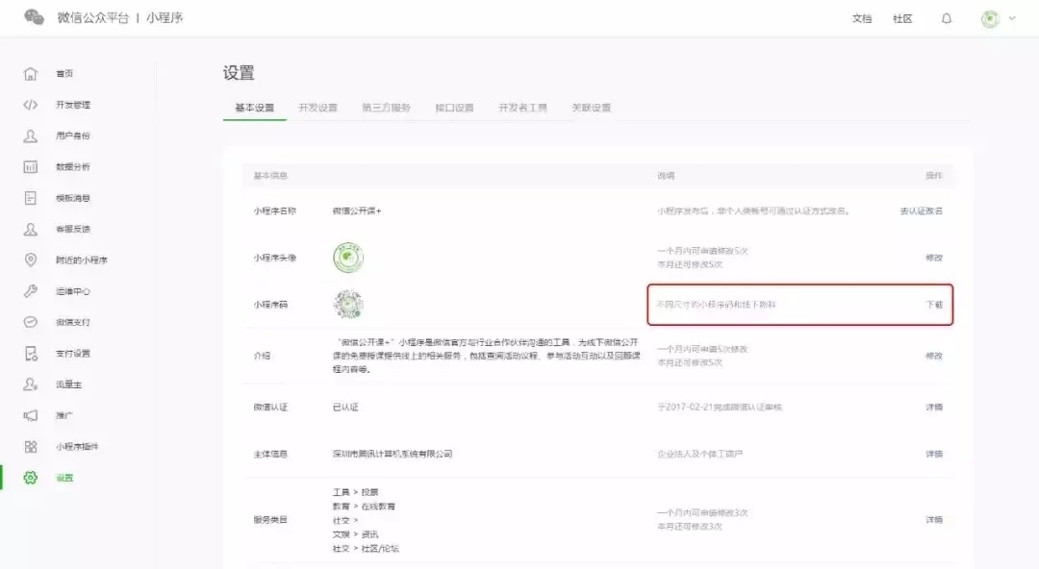Expand the account avatar dropdown arrow
This screenshot has width=1039, height=569.
point(1012,18)
